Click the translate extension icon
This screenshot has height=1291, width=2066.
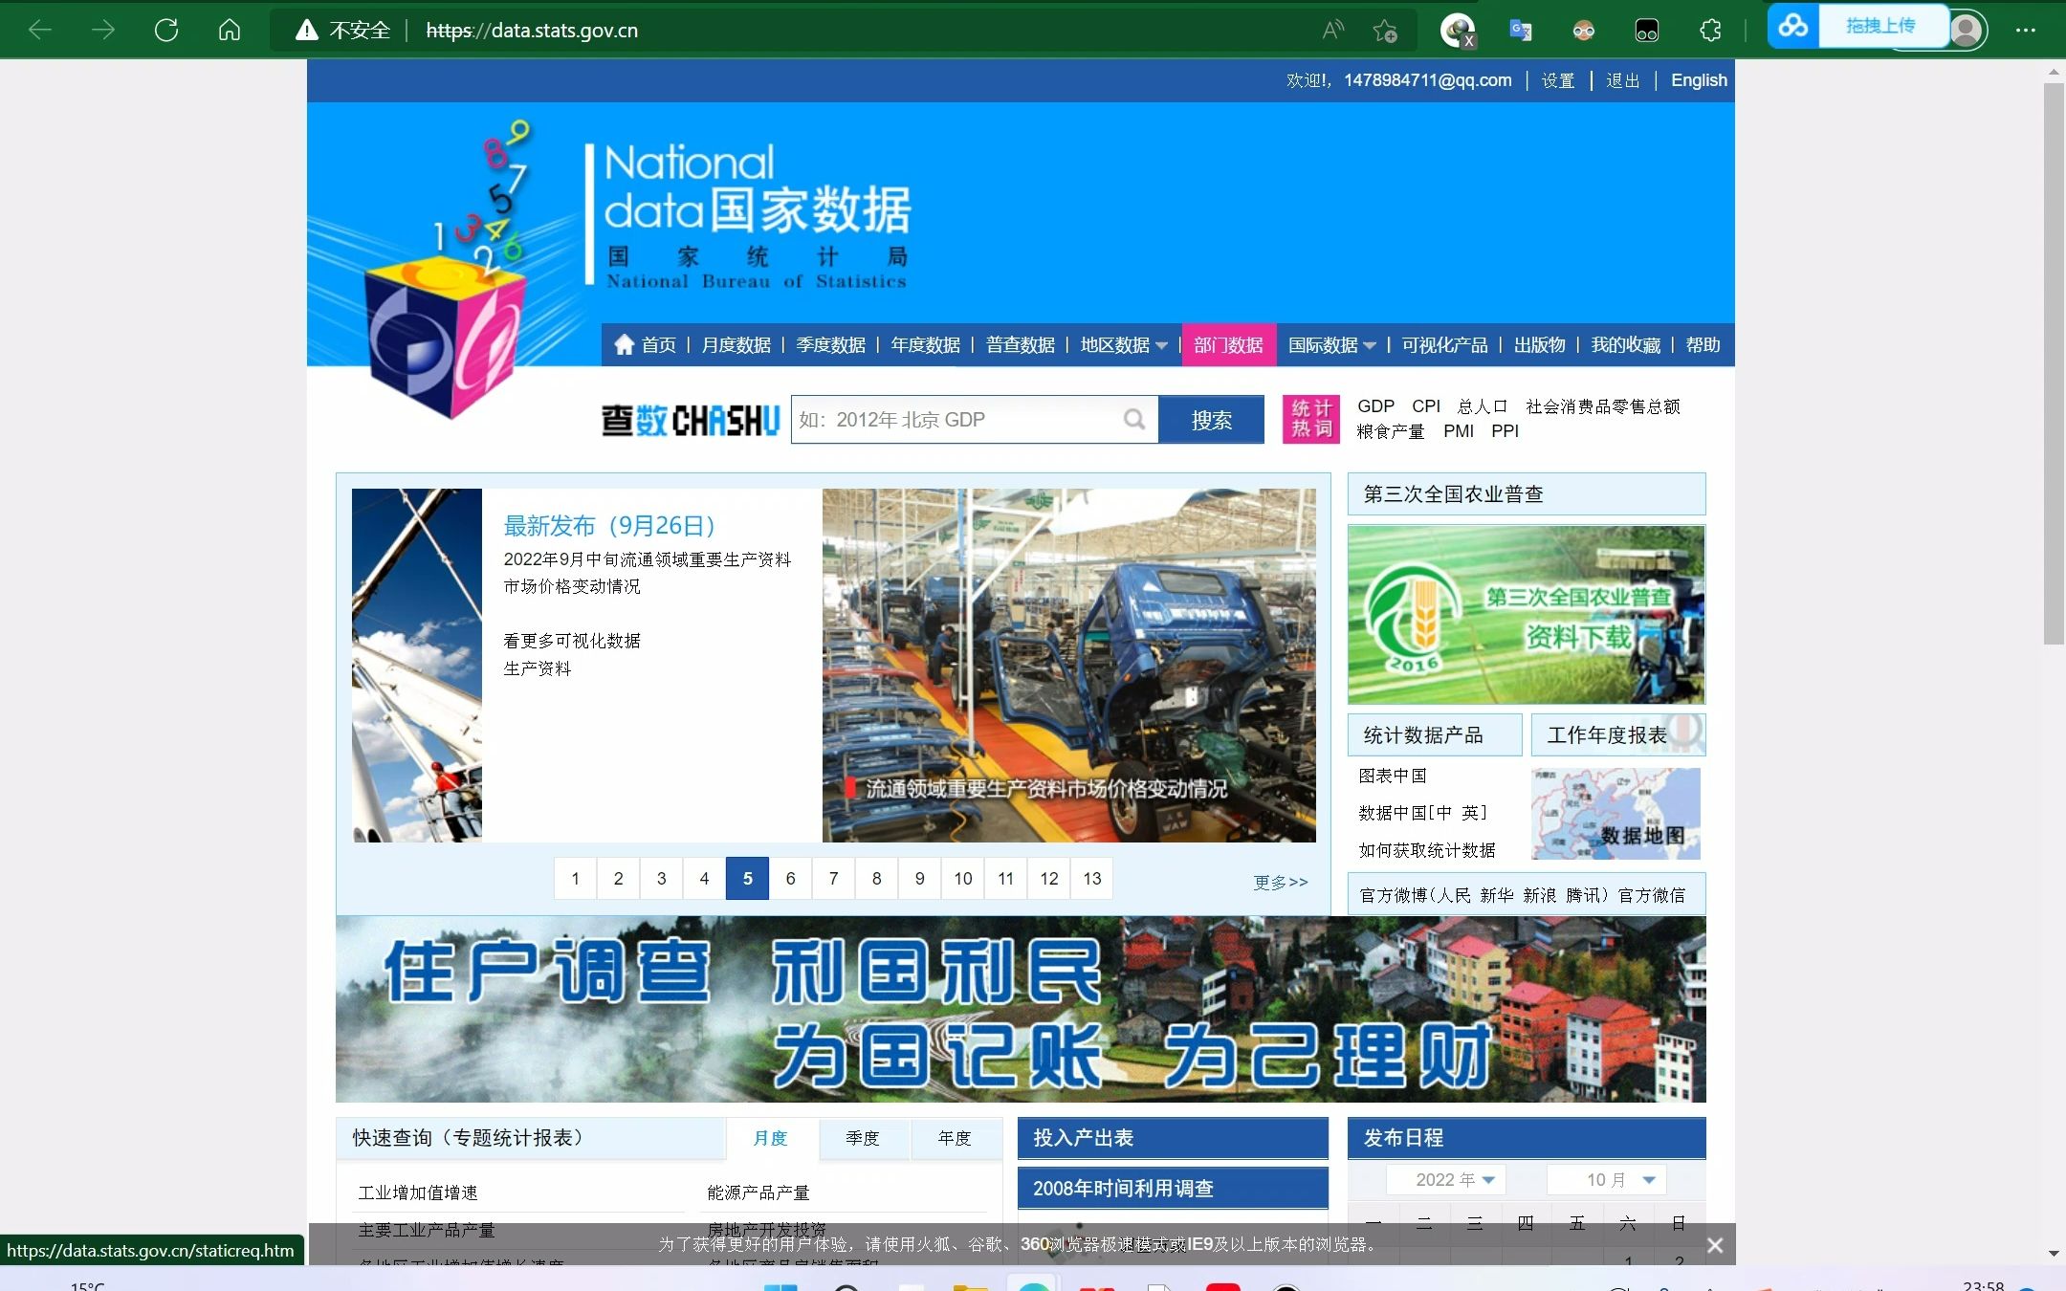[x=1521, y=31]
